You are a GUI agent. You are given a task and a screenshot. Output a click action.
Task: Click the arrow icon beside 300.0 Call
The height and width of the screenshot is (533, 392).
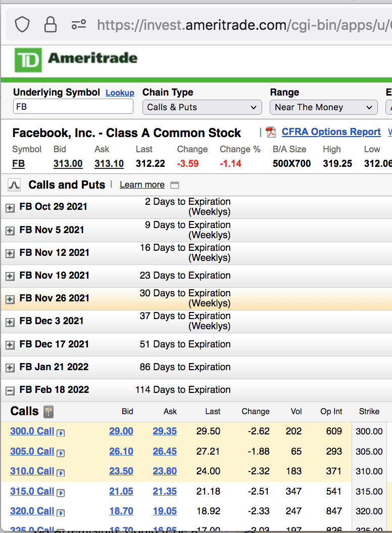[61, 433]
